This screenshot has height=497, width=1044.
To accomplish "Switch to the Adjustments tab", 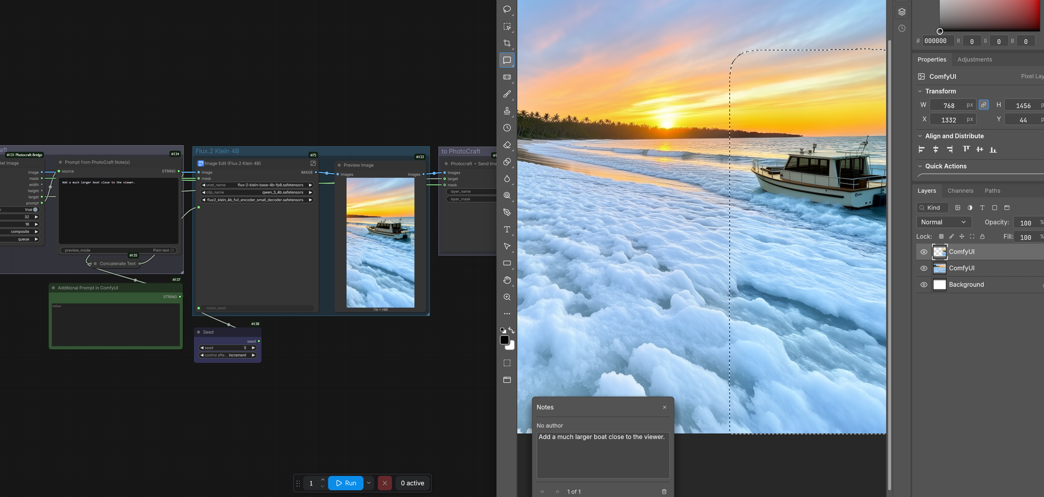I will tap(974, 59).
